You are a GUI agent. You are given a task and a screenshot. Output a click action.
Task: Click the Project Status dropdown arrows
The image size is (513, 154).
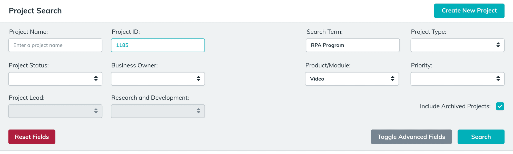(x=96, y=79)
